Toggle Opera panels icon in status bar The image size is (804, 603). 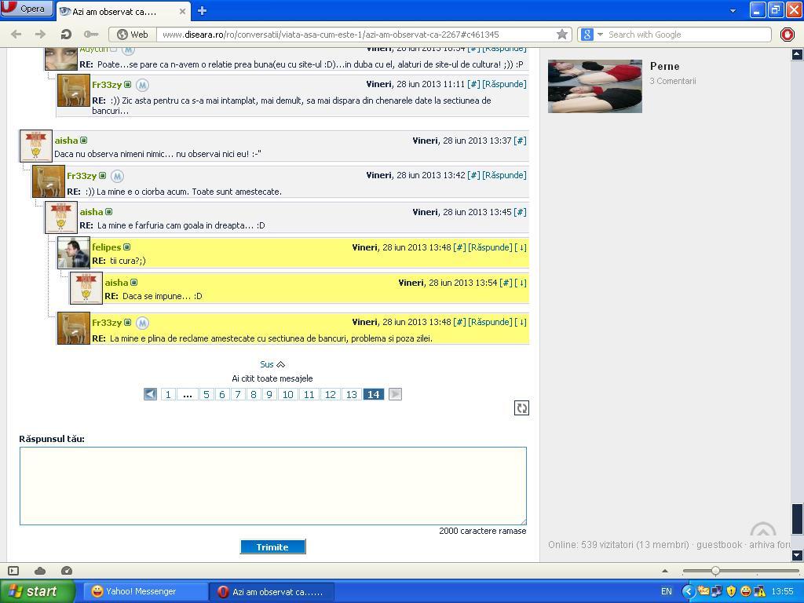tap(13, 571)
